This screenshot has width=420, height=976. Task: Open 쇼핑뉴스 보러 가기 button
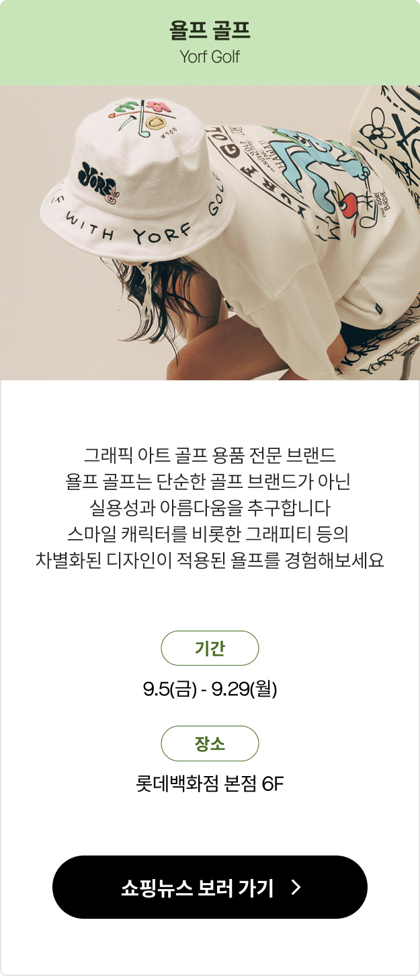click(x=210, y=887)
